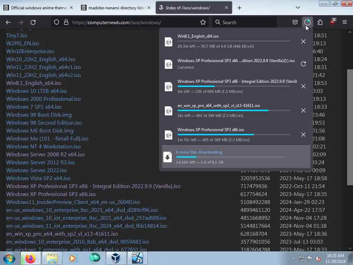Open the Windows Start orb
This screenshot has height=265, width=353.
pos(9,258)
